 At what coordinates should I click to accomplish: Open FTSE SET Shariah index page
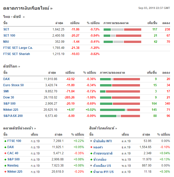pos(17,54)
